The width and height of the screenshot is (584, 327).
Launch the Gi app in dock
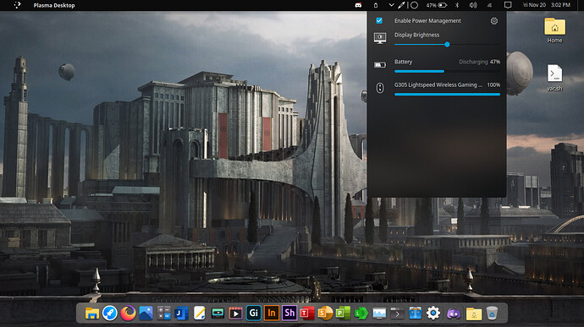point(254,313)
